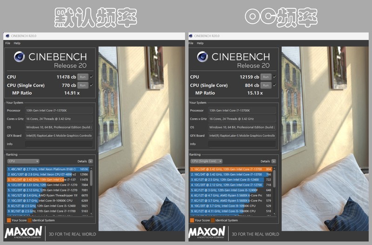Select orange top row scoring 804 in right window
Image resolution: width=372 pixels, height=245 pixels.
coord(231,169)
